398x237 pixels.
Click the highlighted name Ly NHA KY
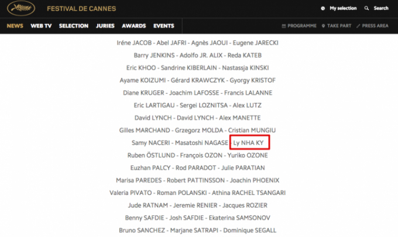tap(249, 142)
